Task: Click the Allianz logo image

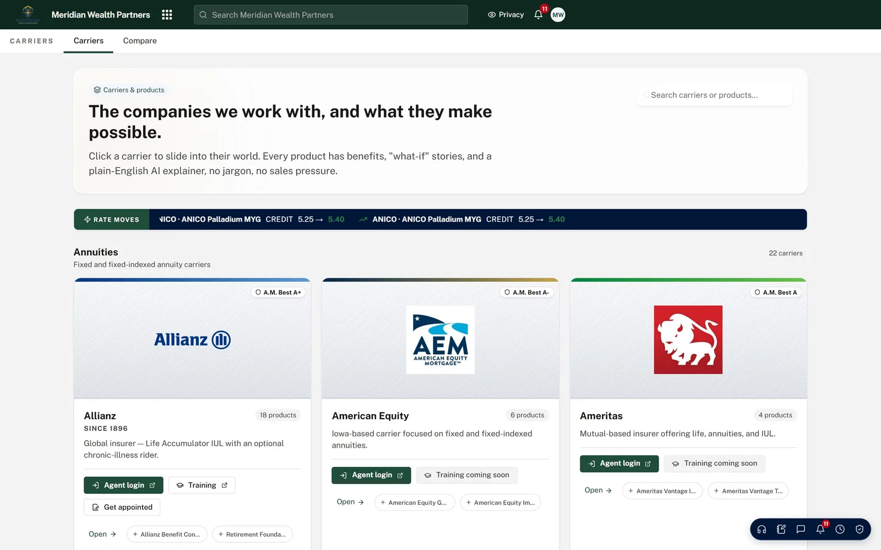Action: [x=192, y=340]
